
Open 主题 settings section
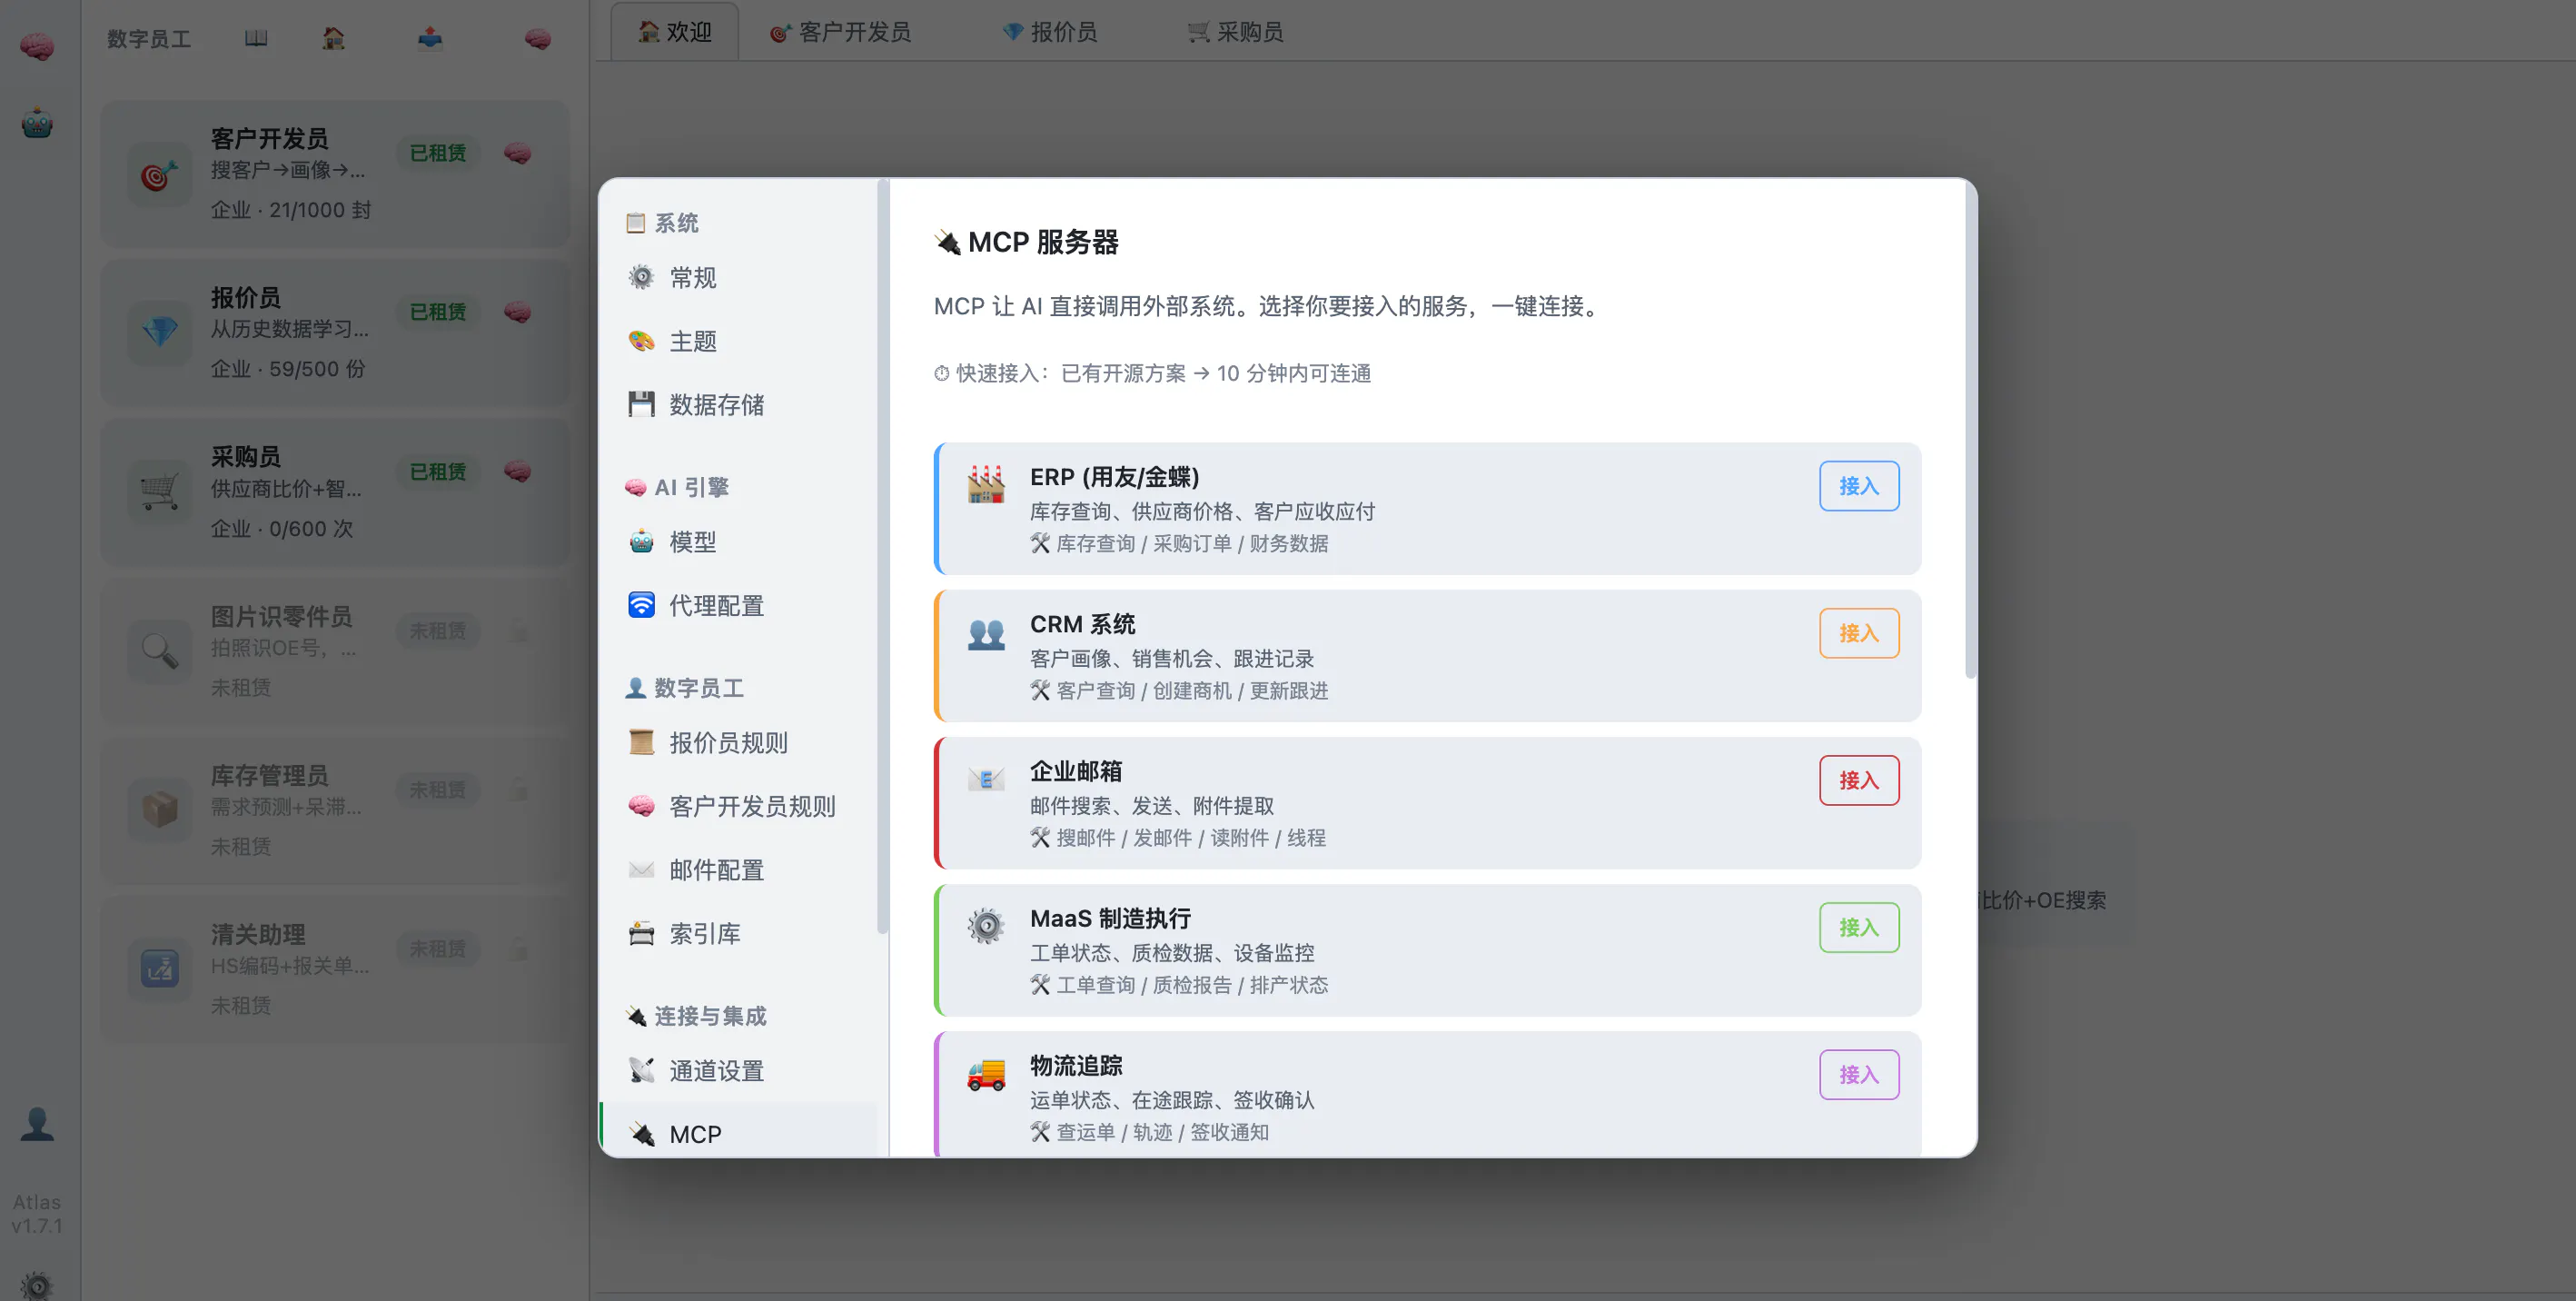tap(738, 341)
